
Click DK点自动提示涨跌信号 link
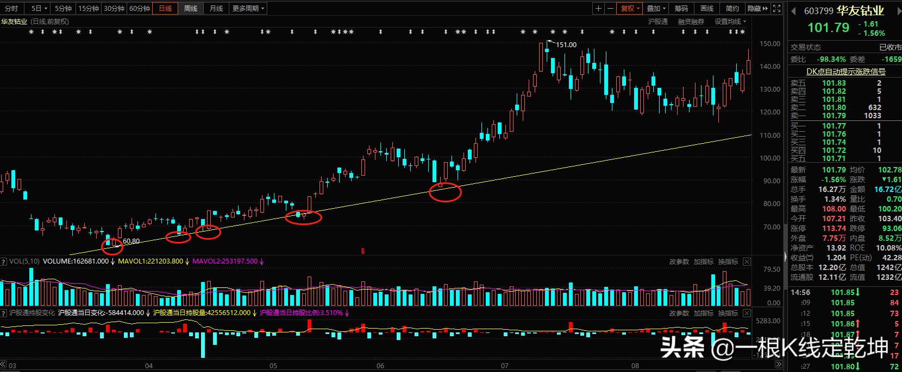(845, 72)
